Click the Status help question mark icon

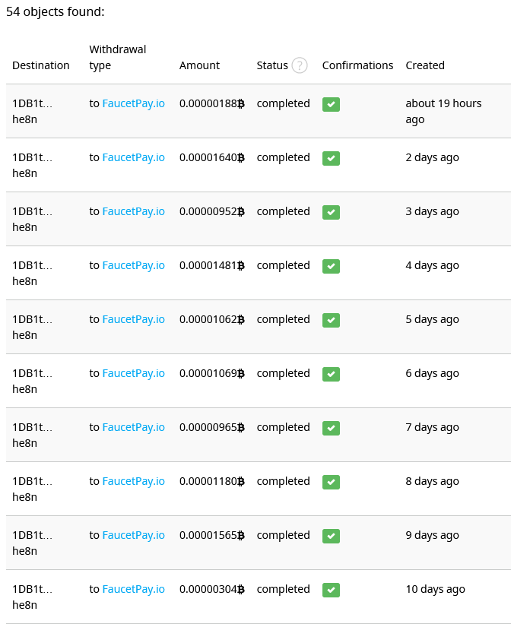pyautogui.click(x=299, y=65)
